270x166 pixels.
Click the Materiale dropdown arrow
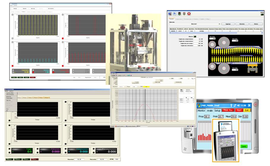click(x=219, y=24)
